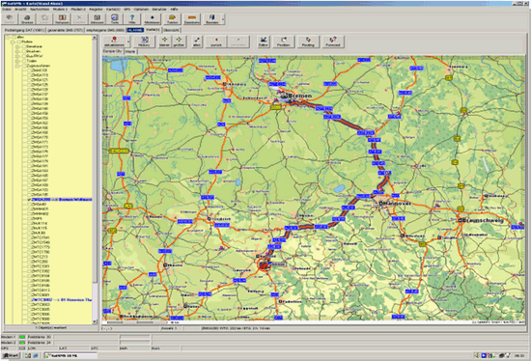Open the Optionen menu

(x=141, y=9)
